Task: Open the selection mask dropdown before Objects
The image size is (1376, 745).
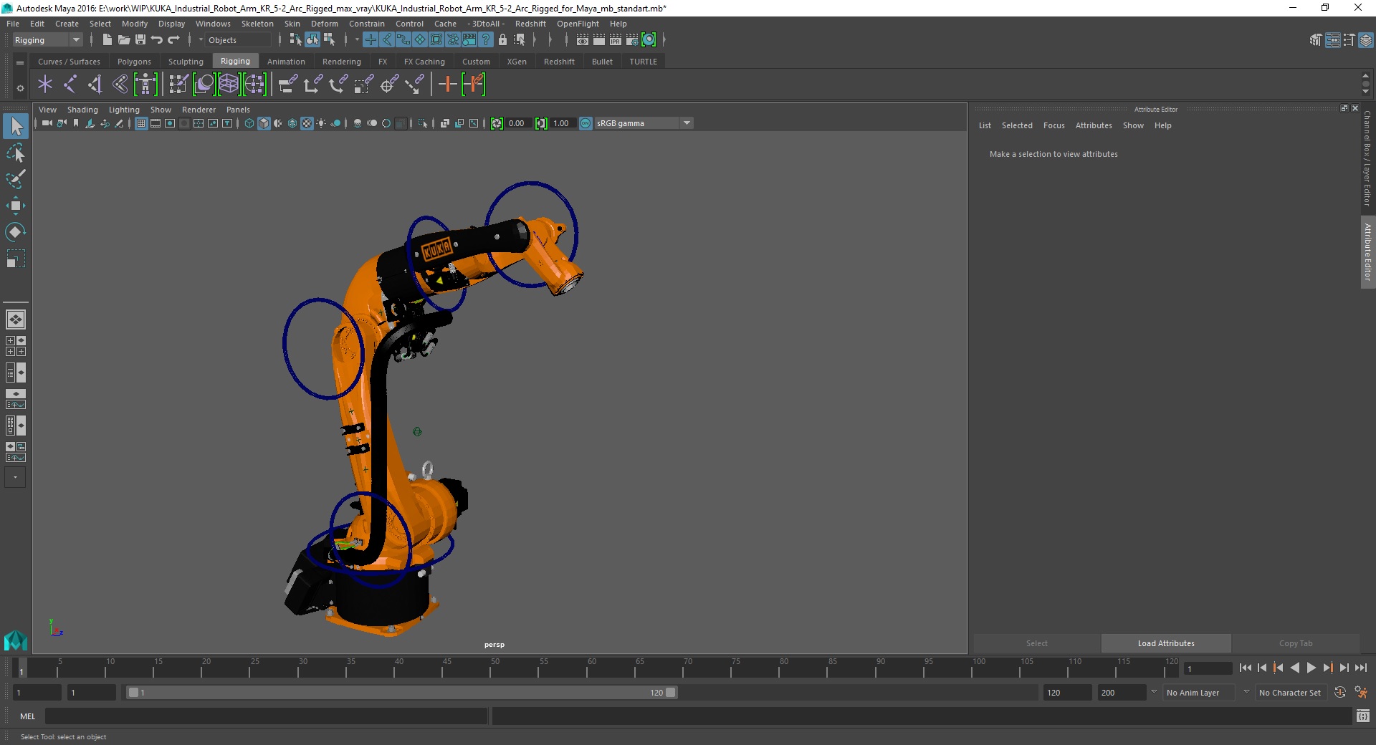Action: pyautogui.click(x=201, y=40)
